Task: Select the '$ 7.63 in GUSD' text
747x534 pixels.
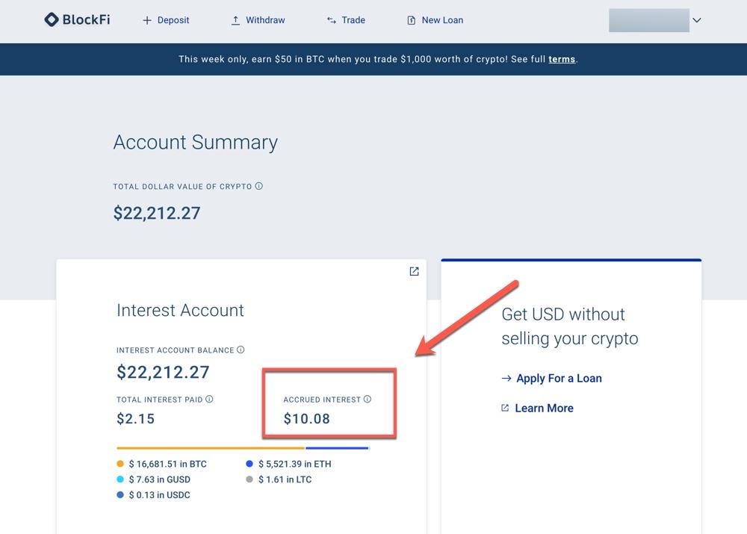Action: click(160, 479)
